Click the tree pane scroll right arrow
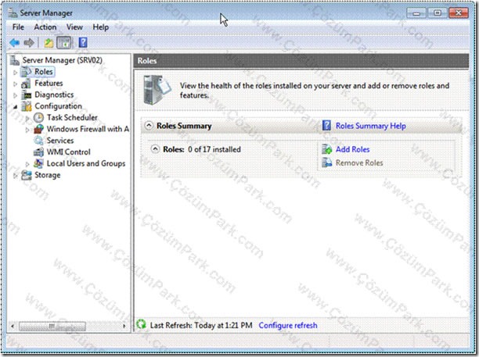The image size is (479, 357). pyautogui.click(x=124, y=327)
